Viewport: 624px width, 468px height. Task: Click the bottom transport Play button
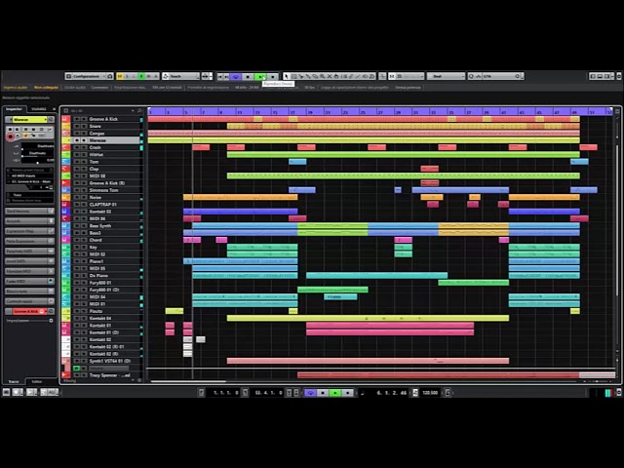click(335, 393)
